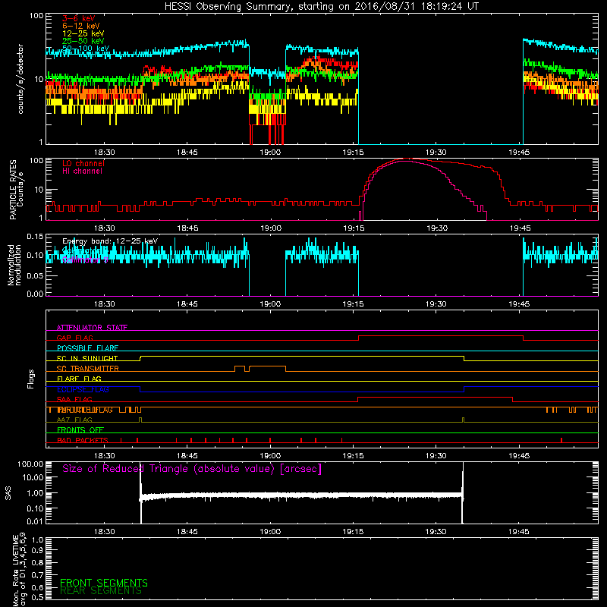Click the raised SAA FLAG line segment
The height and width of the screenshot is (607, 607).
(435, 398)
